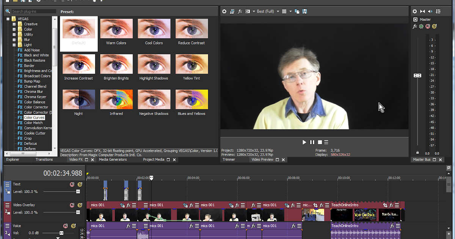Image resolution: width=455 pixels, height=239 pixels.
Task: Switch to Media Generators tab
Action: coord(113,160)
